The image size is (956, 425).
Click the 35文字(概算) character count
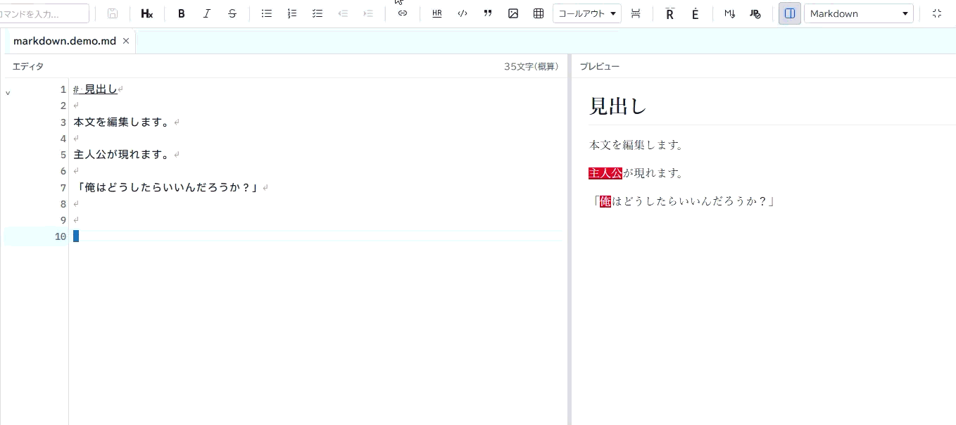click(531, 66)
